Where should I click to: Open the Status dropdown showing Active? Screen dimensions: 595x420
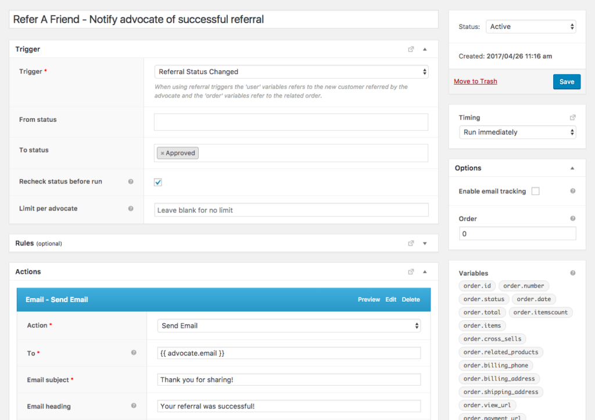coord(531,26)
